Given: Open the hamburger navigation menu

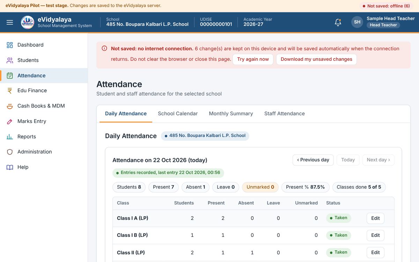Looking at the screenshot, I should 10,22.
